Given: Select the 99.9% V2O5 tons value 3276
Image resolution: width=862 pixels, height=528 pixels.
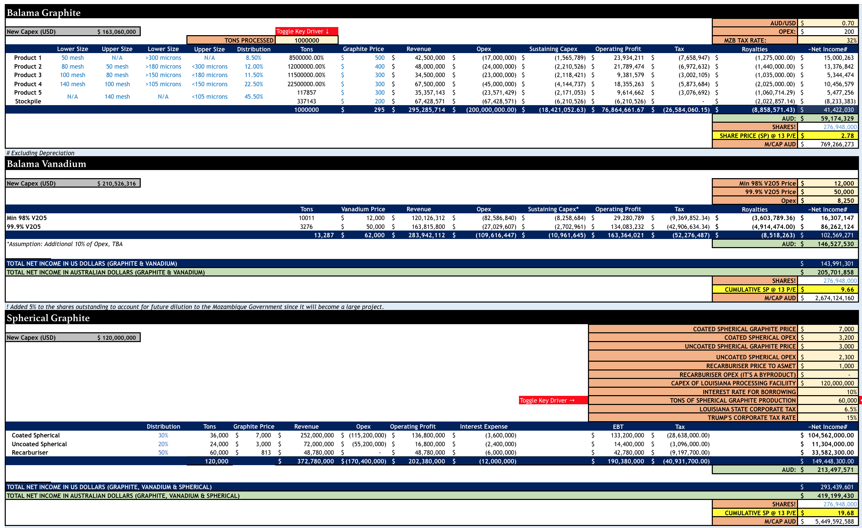Looking at the screenshot, I should click(x=306, y=226).
